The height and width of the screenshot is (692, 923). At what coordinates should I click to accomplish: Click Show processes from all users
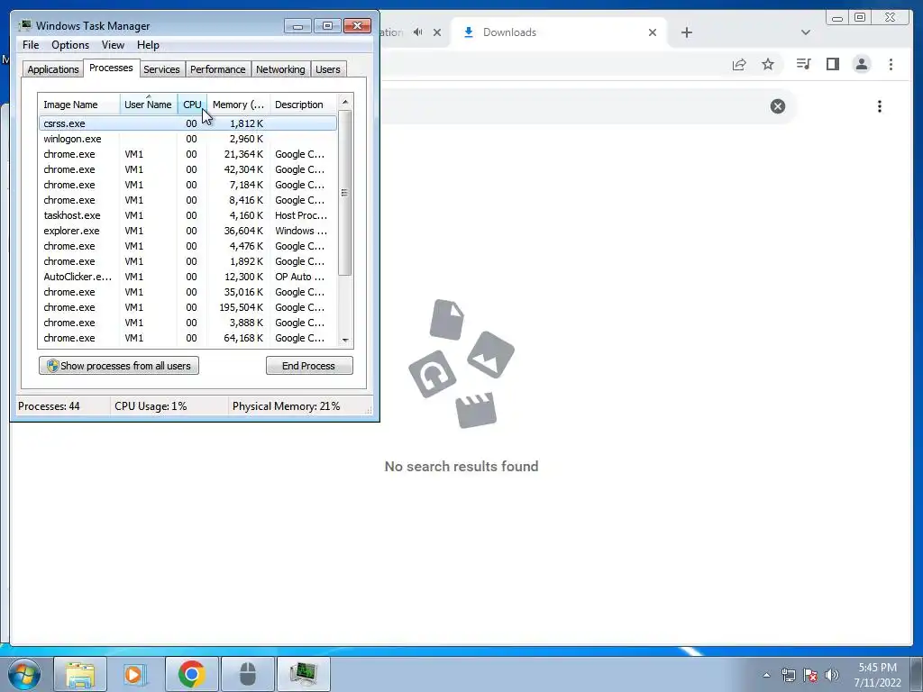pyautogui.click(x=119, y=366)
